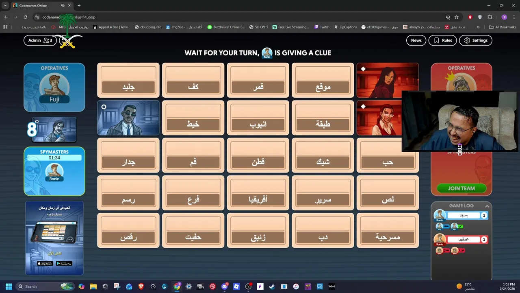Viewport: 520px width, 293px height.
Task: Click the Google Play download badge
Action: [64, 264]
